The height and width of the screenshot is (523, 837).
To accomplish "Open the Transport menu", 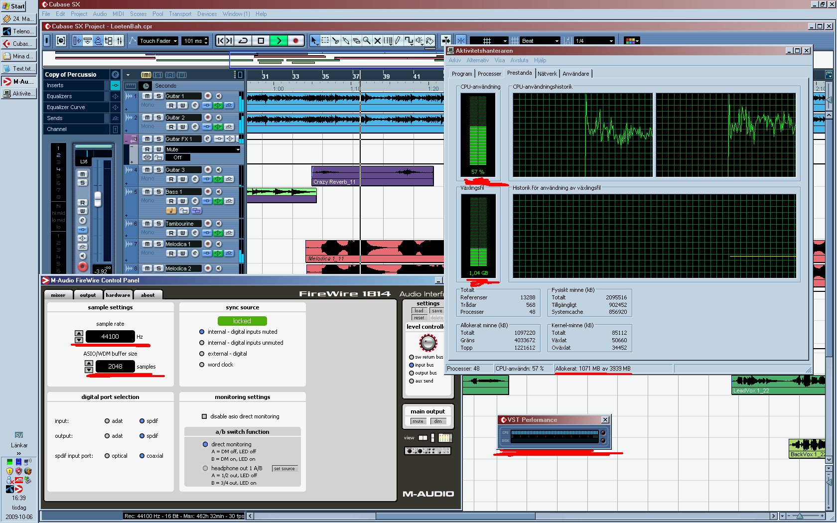I will coord(180,14).
